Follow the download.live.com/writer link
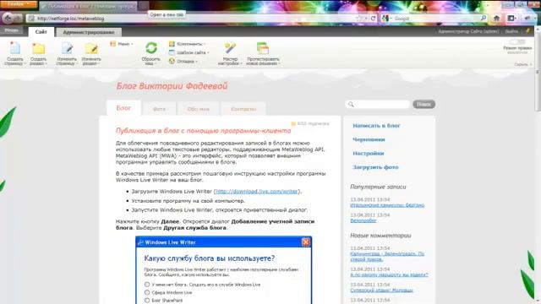541x304 pixels. (257, 192)
